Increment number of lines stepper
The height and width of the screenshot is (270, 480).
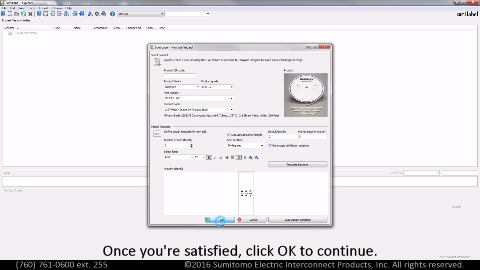coord(191,144)
